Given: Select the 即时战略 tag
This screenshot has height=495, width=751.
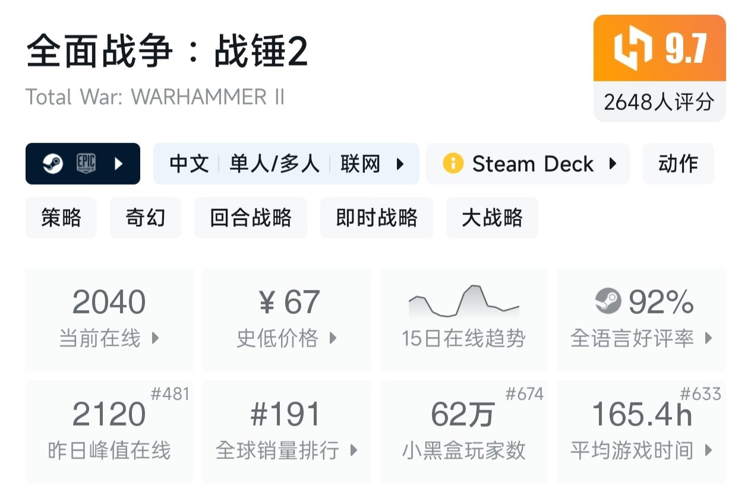Looking at the screenshot, I should tap(377, 218).
